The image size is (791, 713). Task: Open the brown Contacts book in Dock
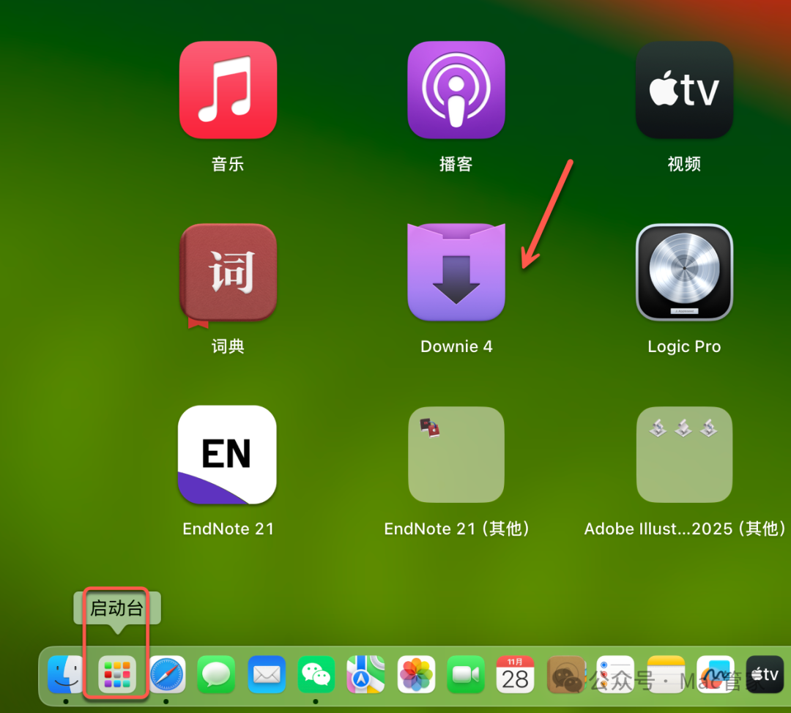tap(566, 674)
